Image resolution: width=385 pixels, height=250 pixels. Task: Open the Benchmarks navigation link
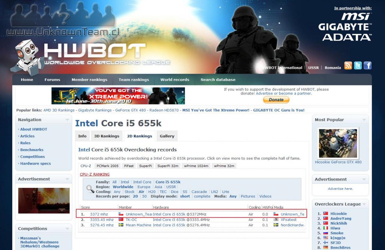click(x=32, y=150)
